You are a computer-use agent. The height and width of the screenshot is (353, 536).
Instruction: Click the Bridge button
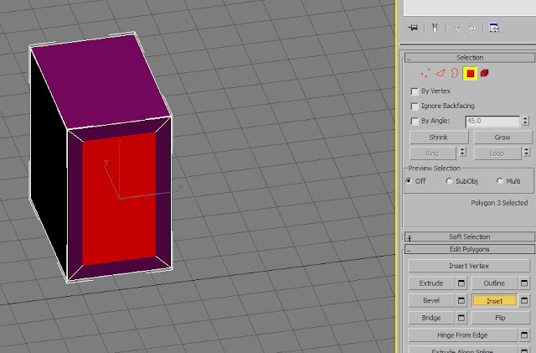[x=431, y=318]
